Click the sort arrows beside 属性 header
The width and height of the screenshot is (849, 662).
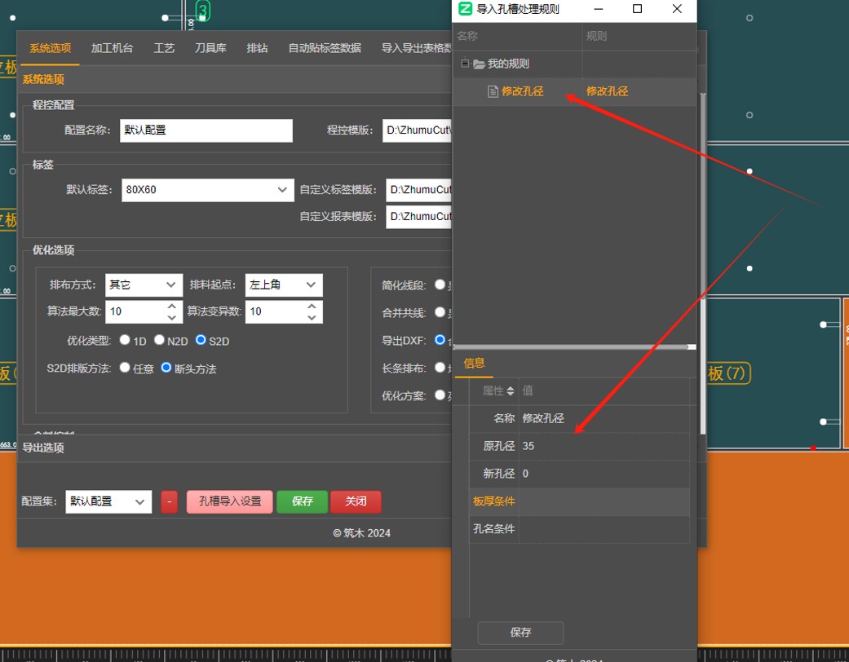coord(511,391)
